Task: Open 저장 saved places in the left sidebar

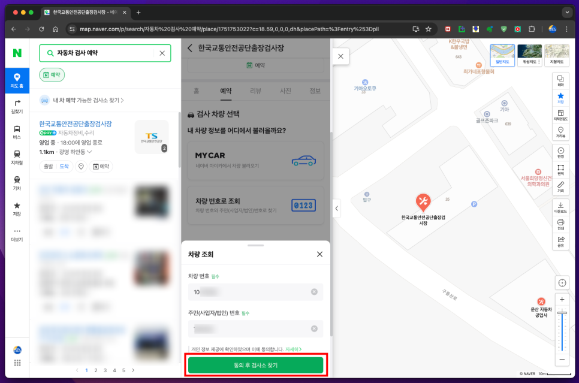Action: coord(17,209)
